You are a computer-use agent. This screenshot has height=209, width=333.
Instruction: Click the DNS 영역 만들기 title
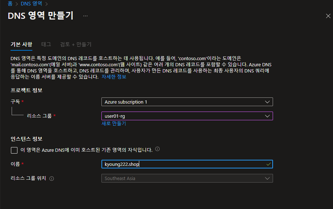coord(41,16)
